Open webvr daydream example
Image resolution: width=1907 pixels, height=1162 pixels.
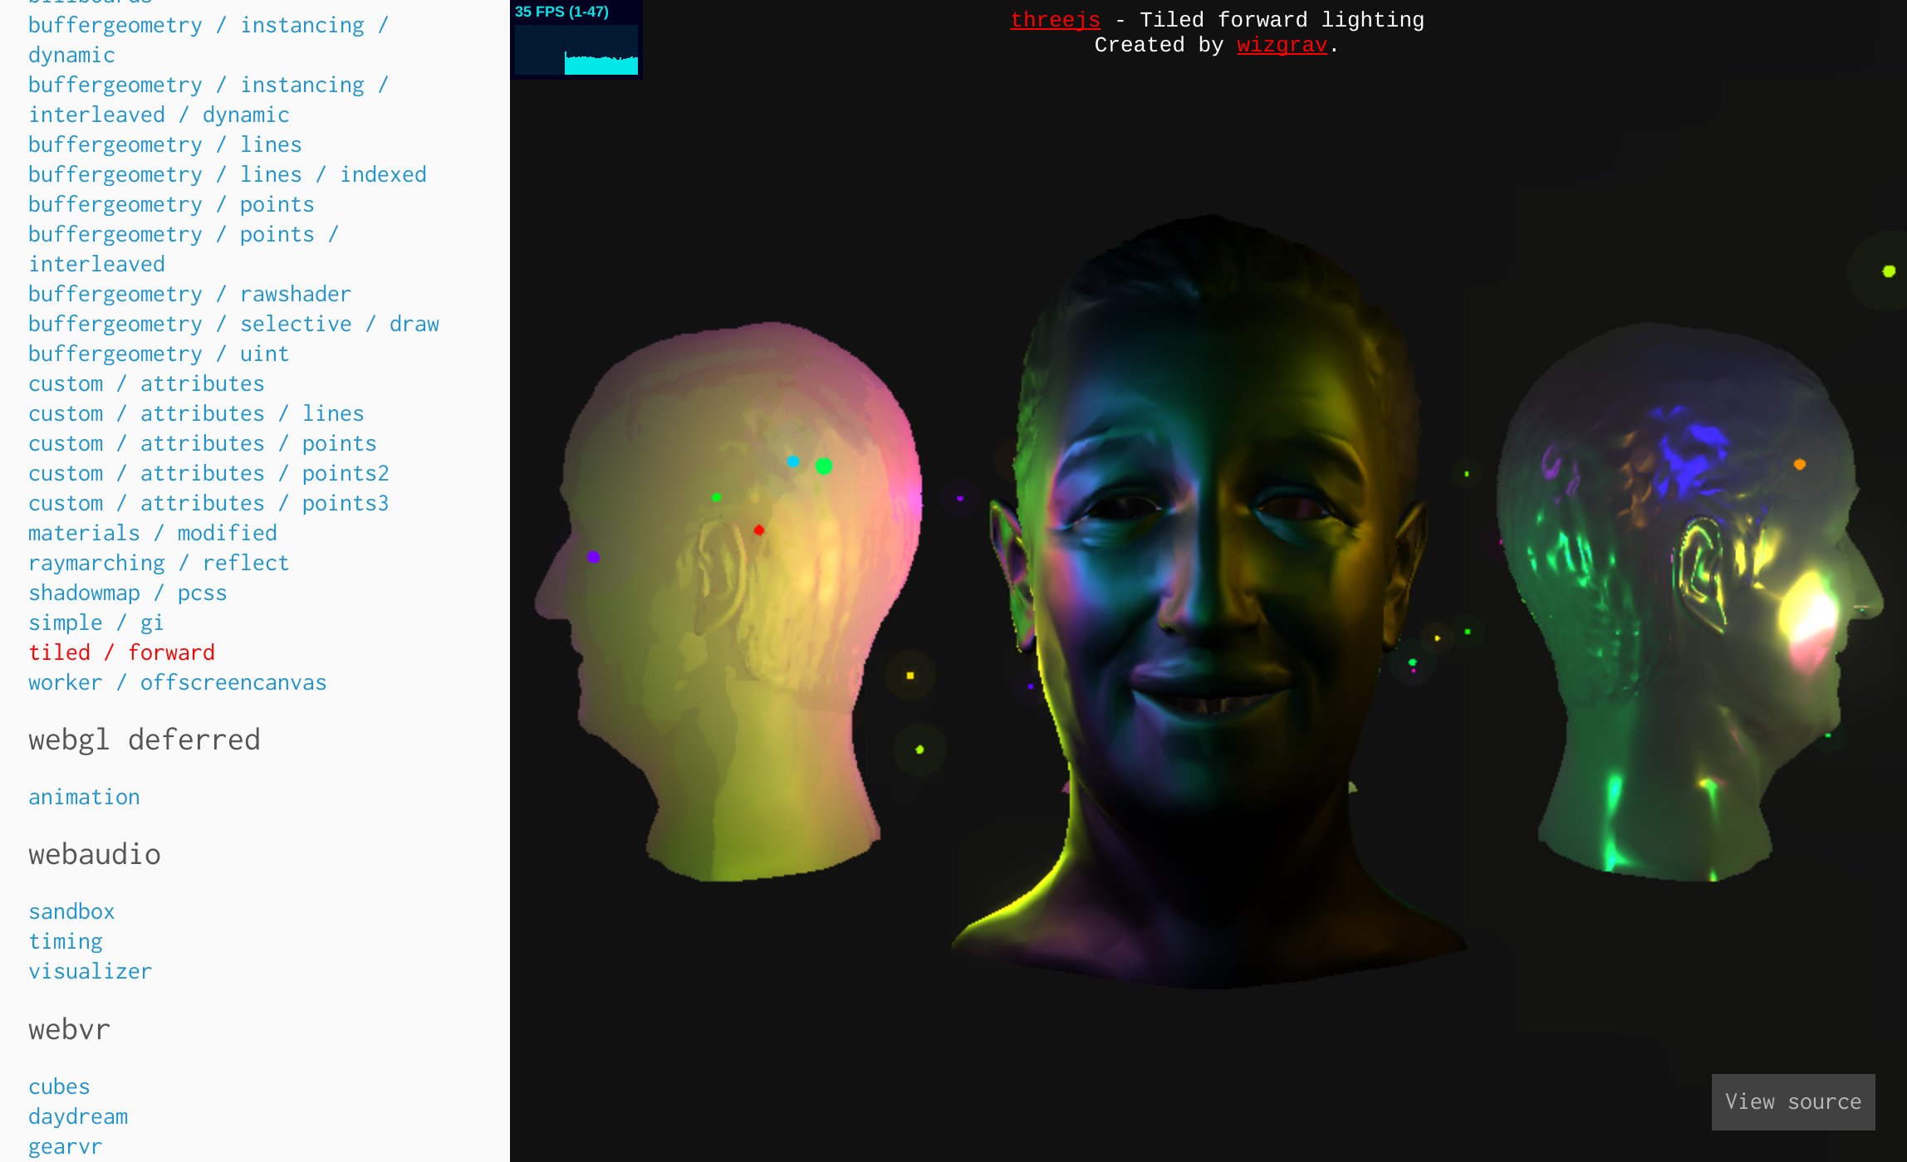78,1116
